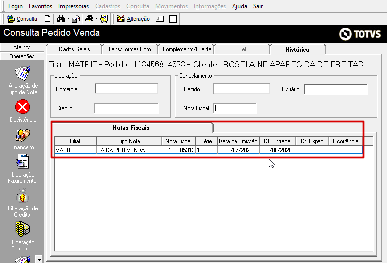
Task: Click the binoculars search icon
Action: (61, 19)
